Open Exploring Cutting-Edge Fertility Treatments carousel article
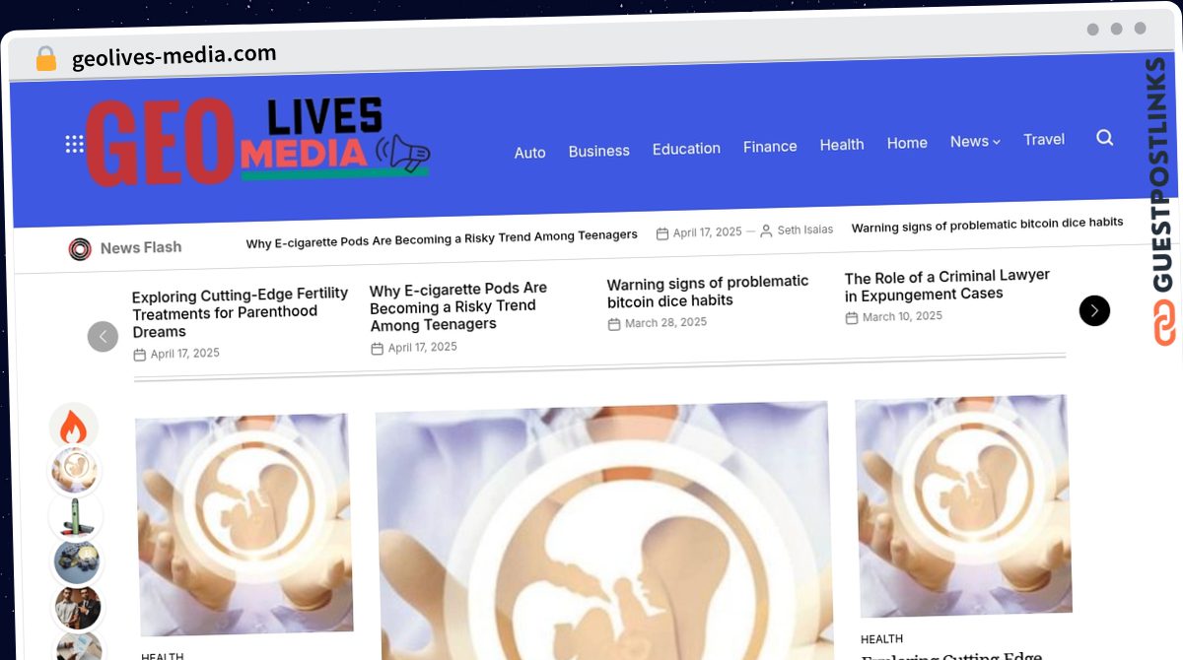 click(241, 312)
